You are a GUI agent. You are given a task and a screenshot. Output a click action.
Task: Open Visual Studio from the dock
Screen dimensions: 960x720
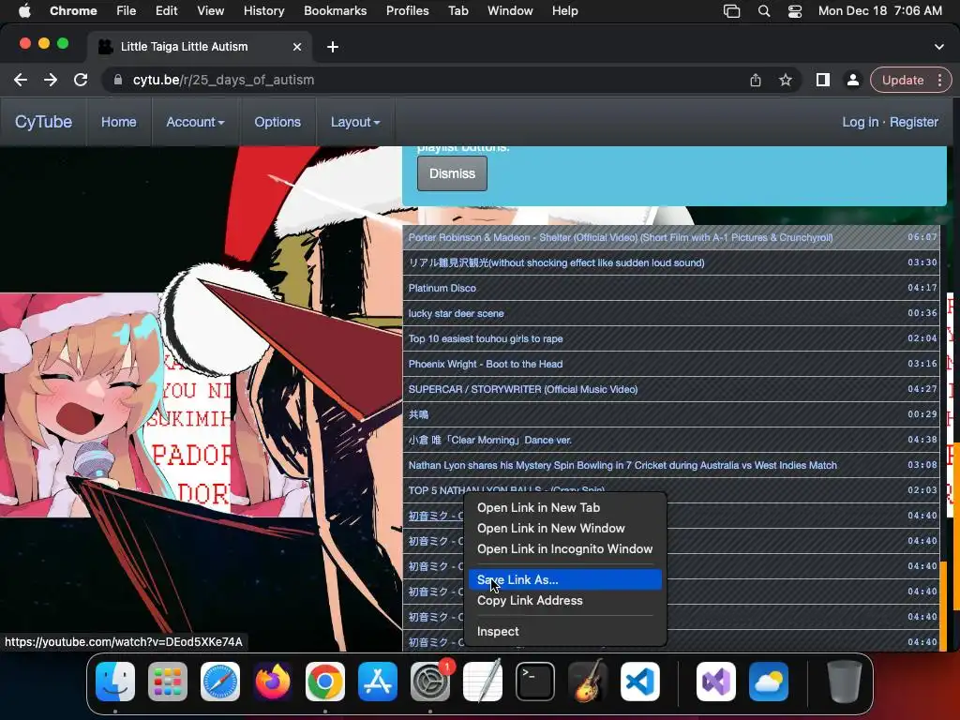716,682
